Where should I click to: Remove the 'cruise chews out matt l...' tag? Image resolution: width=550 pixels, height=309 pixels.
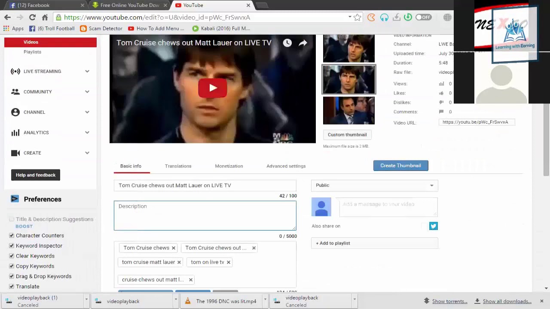pyautogui.click(x=191, y=280)
